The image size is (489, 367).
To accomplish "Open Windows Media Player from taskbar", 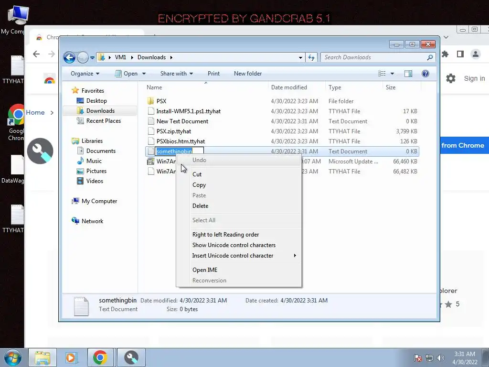I will click(x=71, y=357).
